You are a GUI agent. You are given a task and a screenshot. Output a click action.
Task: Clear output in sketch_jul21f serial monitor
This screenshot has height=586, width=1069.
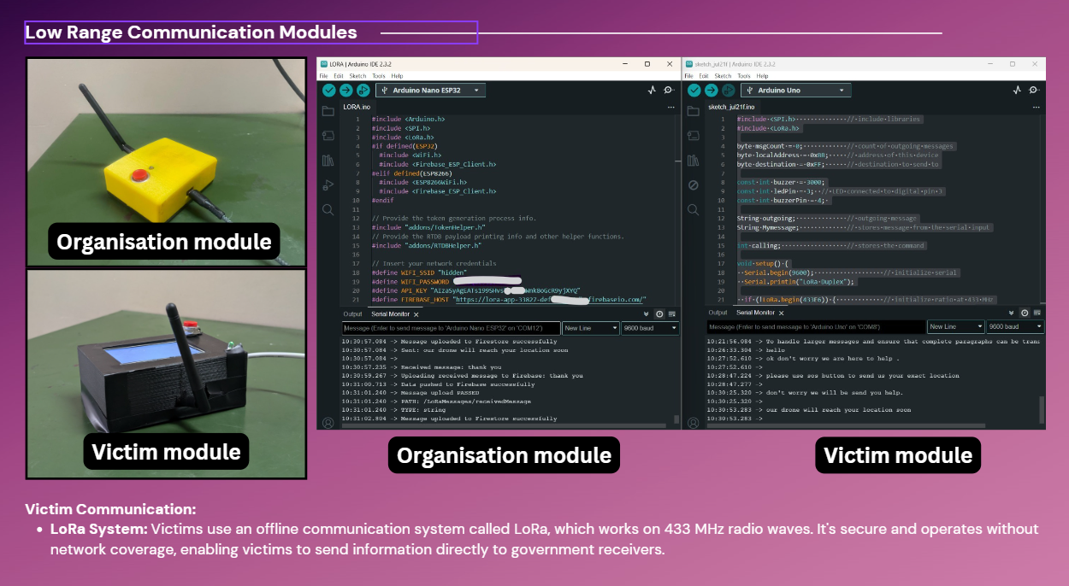pyautogui.click(x=1036, y=314)
